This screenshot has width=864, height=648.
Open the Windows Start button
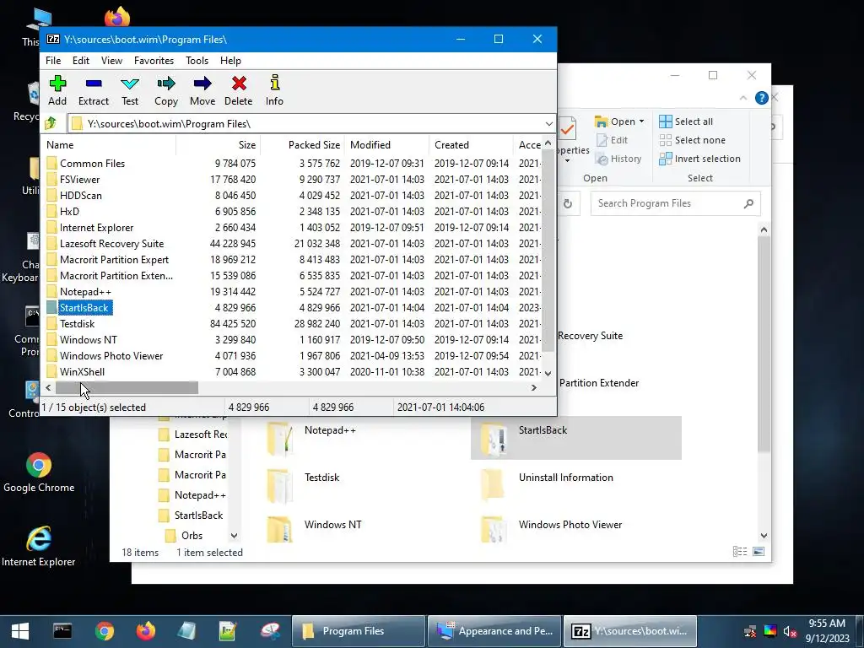point(20,631)
